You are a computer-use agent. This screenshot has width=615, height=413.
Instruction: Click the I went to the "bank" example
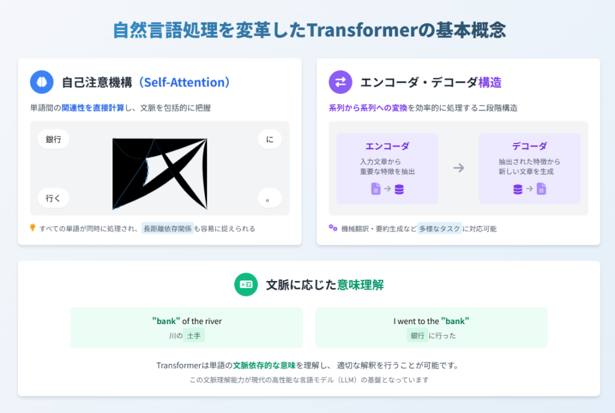(431, 328)
